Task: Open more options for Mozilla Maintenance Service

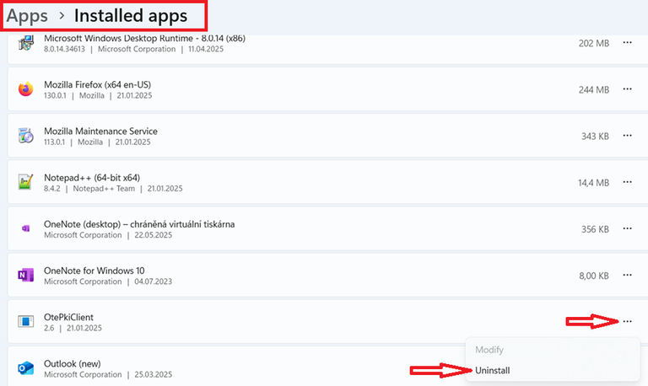Action: pyautogui.click(x=627, y=136)
